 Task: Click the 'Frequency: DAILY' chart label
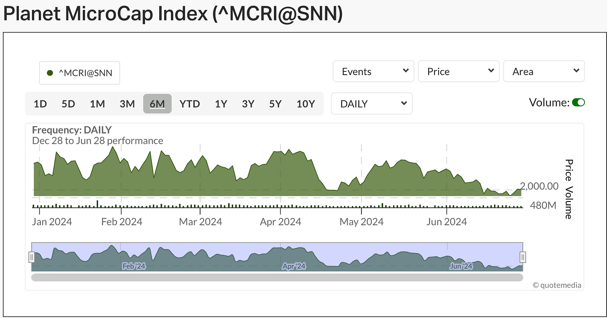pyautogui.click(x=72, y=130)
